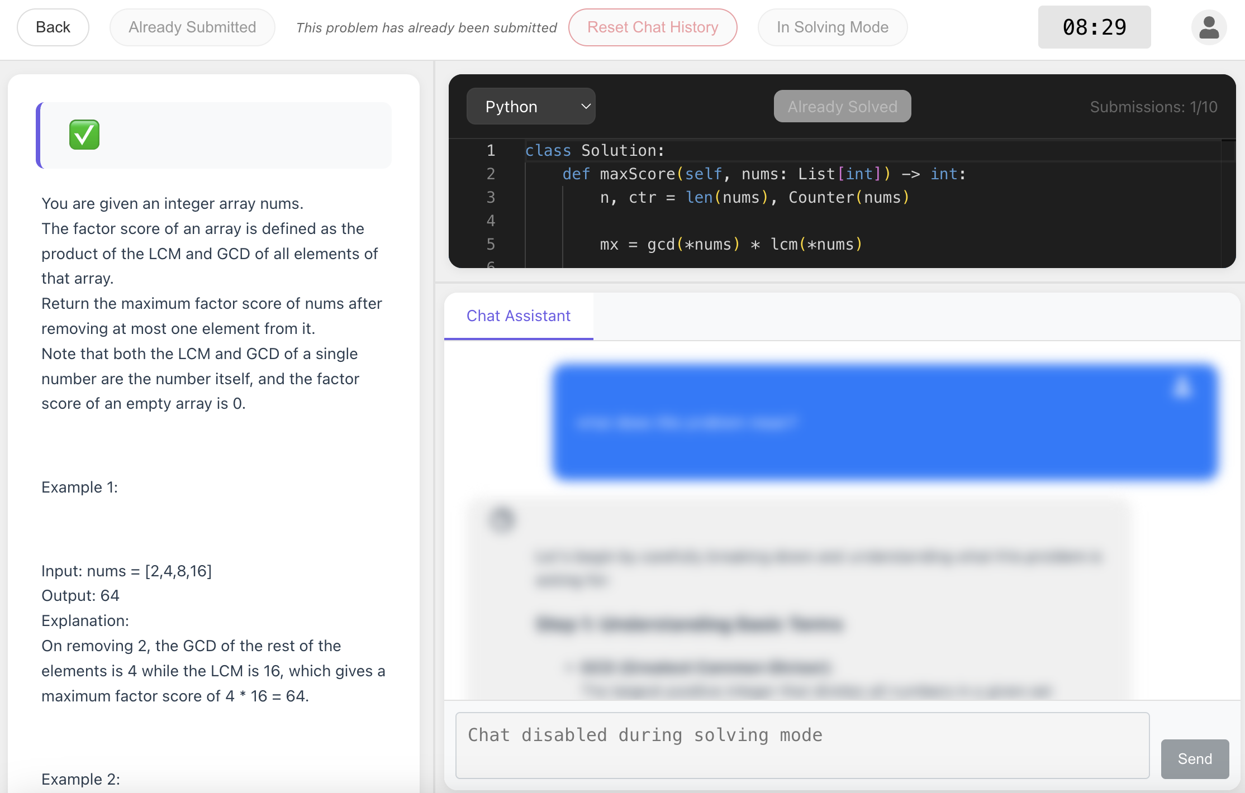
Task: Click the def maxScore code line
Action: click(x=763, y=174)
